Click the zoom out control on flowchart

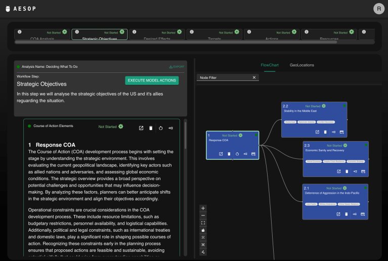(x=203, y=215)
